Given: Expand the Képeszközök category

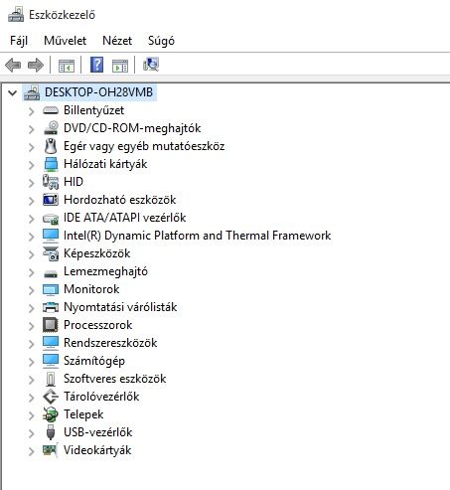Looking at the screenshot, I should point(31,254).
